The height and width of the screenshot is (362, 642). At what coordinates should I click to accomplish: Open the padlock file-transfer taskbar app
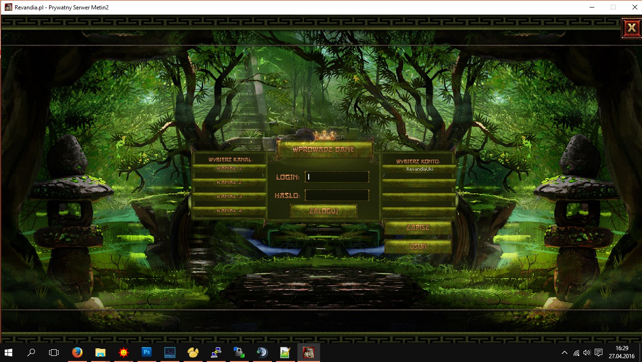pos(239,353)
